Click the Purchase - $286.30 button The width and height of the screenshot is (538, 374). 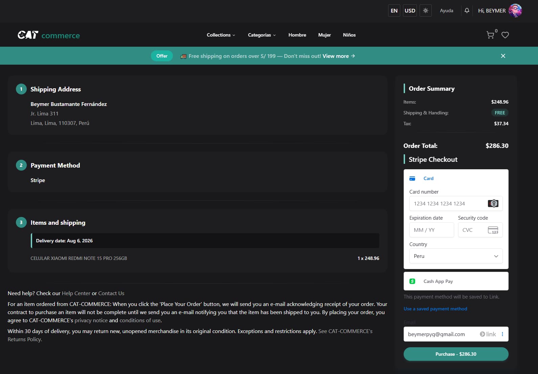tap(456, 354)
